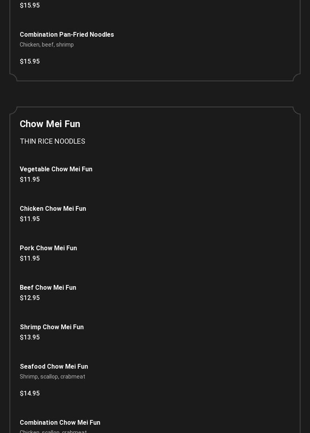Click the $15.95 Combination Pan-Fried Noodles price
Image resolution: width=310 pixels, height=433 pixels.
click(x=30, y=61)
